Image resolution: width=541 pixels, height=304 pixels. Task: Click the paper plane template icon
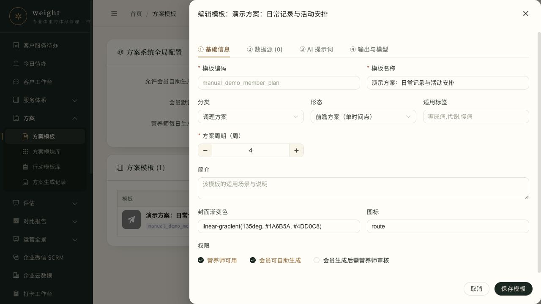point(131,220)
